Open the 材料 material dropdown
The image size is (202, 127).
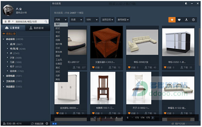click(92, 20)
